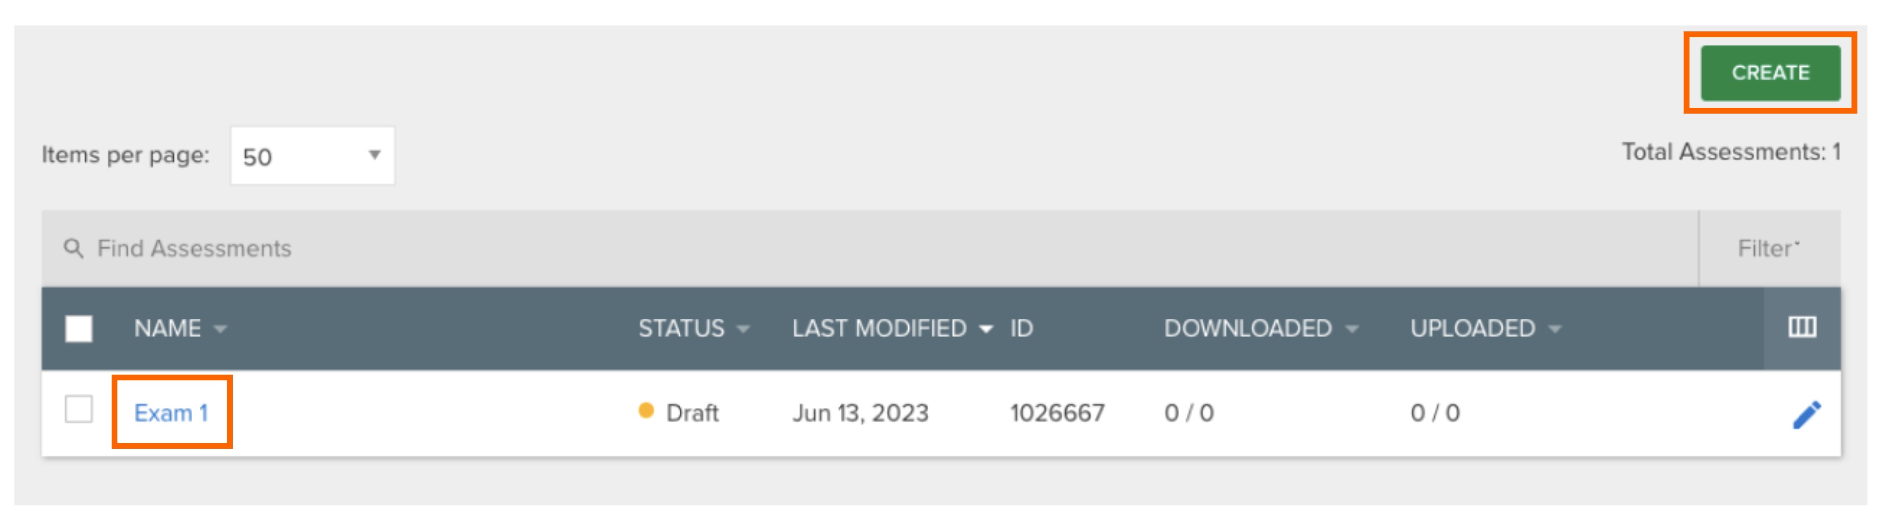
Task: Check the select-all checkbox in header row
Action: click(x=80, y=329)
